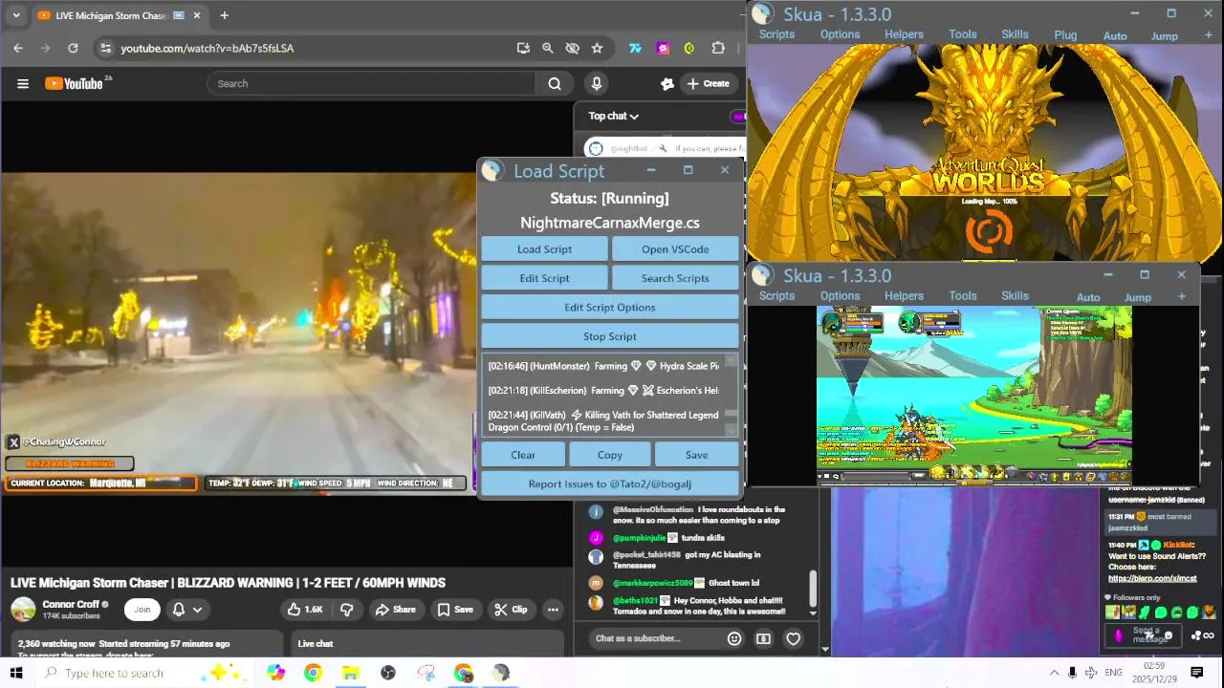
Task: Click Auto in top Skua window
Action: (1115, 36)
